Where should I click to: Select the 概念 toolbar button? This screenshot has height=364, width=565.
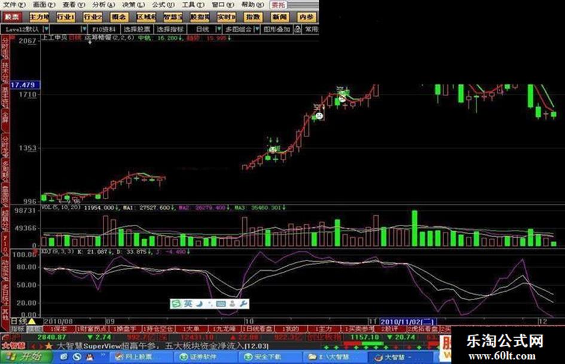point(119,17)
